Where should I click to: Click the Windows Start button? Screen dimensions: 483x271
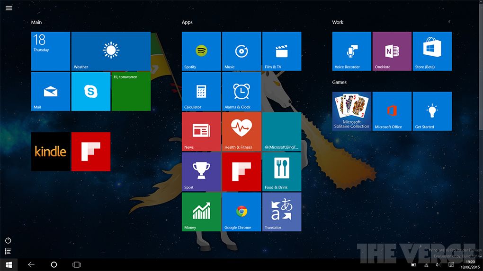(x=9, y=264)
